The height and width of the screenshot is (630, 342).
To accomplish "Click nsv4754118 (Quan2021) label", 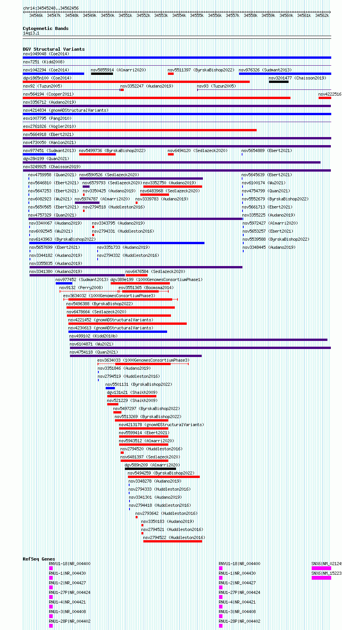I will [x=94, y=352].
